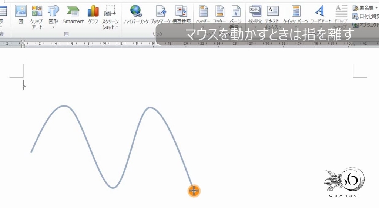Viewport: 379px width, 208px height.
Task: Insert a SmartArt graphic
Action: click(73, 15)
